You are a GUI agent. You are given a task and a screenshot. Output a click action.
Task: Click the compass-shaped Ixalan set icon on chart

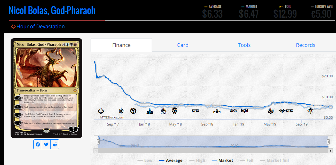[121, 111]
